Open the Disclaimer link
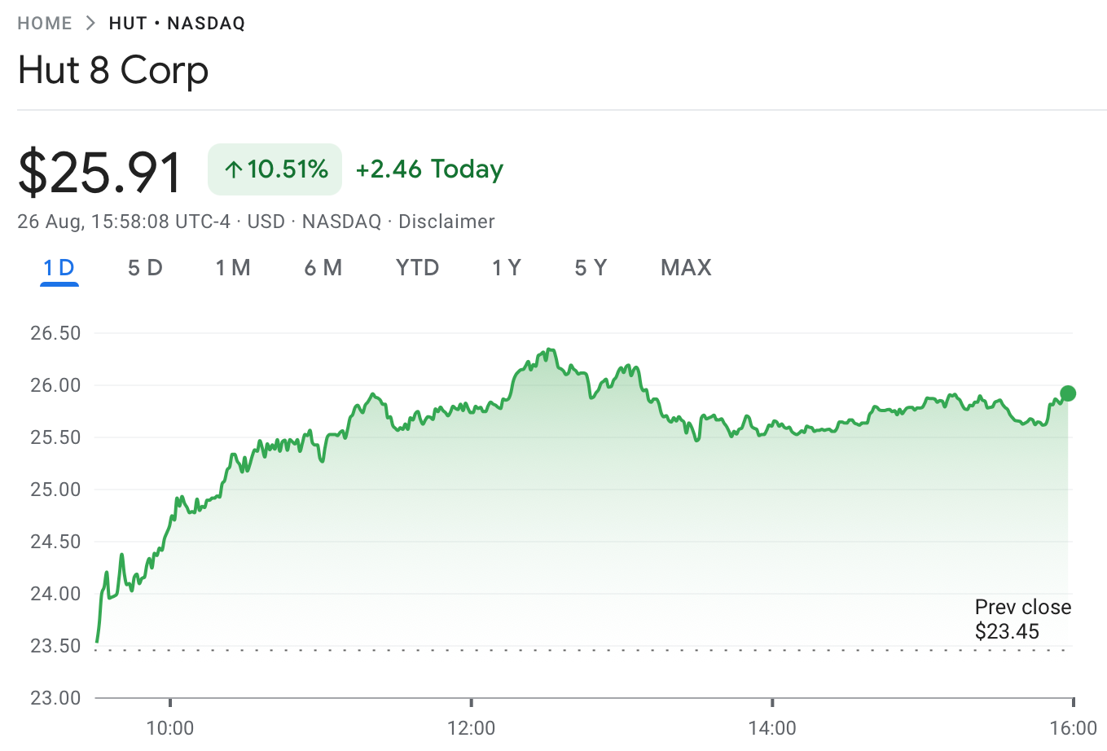1107x751 pixels. [x=446, y=222]
